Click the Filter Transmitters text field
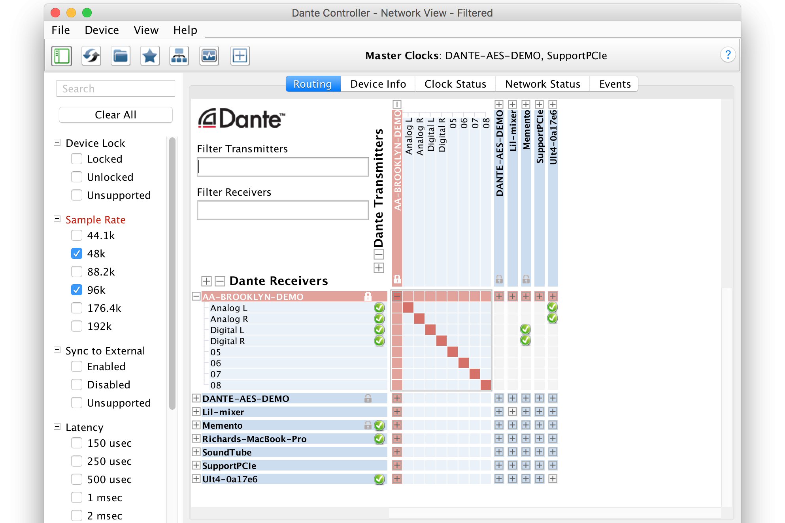 [x=283, y=167]
